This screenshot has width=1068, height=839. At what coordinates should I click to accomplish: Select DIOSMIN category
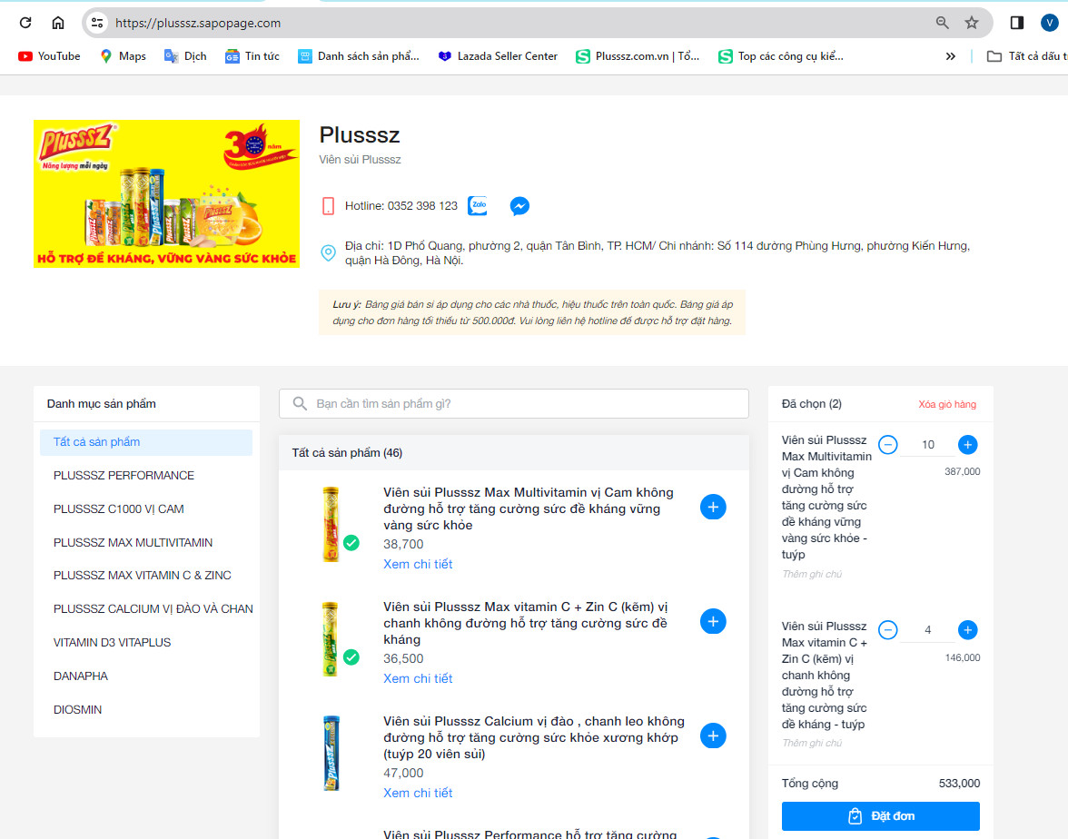point(78,709)
